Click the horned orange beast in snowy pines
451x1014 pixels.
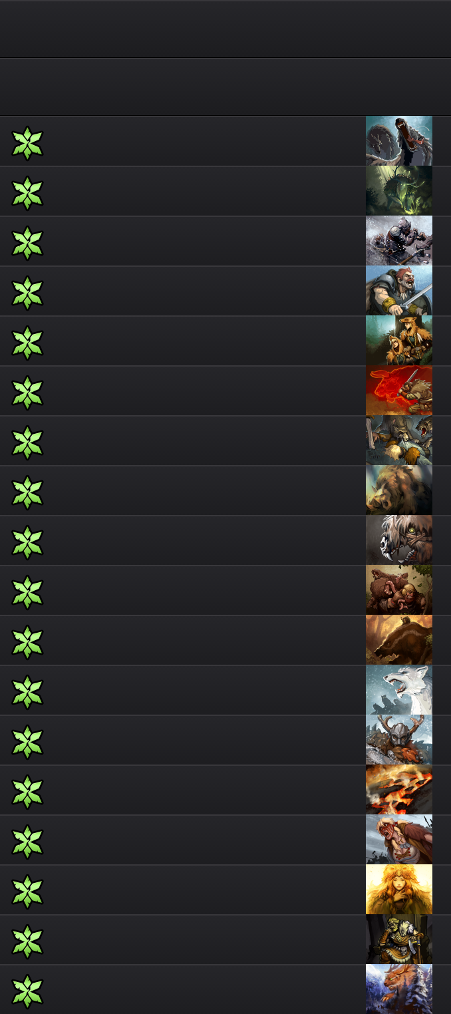(x=399, y=989)
